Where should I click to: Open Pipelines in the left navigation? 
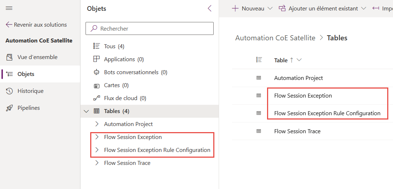coord(29,108)
